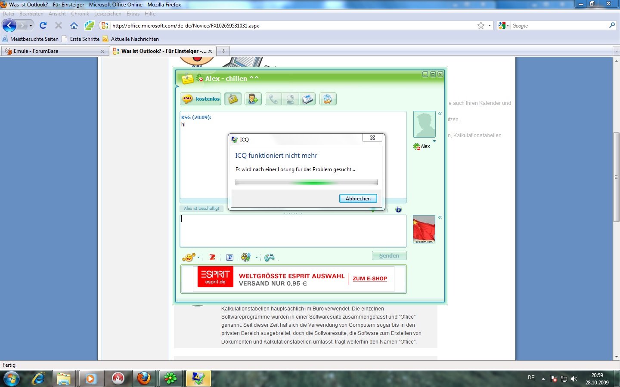
Task: Click the Firefox vertical scrollbar thumb
Action: (x=617, y=177)
